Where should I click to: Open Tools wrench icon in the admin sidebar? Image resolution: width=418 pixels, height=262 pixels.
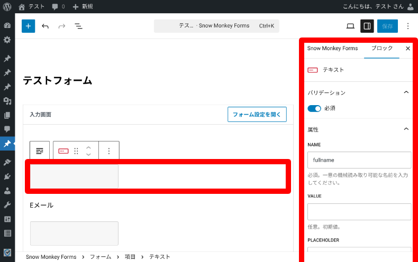[7, 205]
